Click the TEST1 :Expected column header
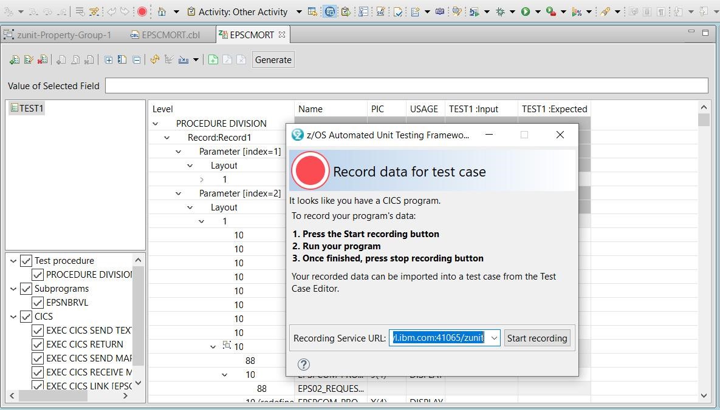 tap(554, 109)
